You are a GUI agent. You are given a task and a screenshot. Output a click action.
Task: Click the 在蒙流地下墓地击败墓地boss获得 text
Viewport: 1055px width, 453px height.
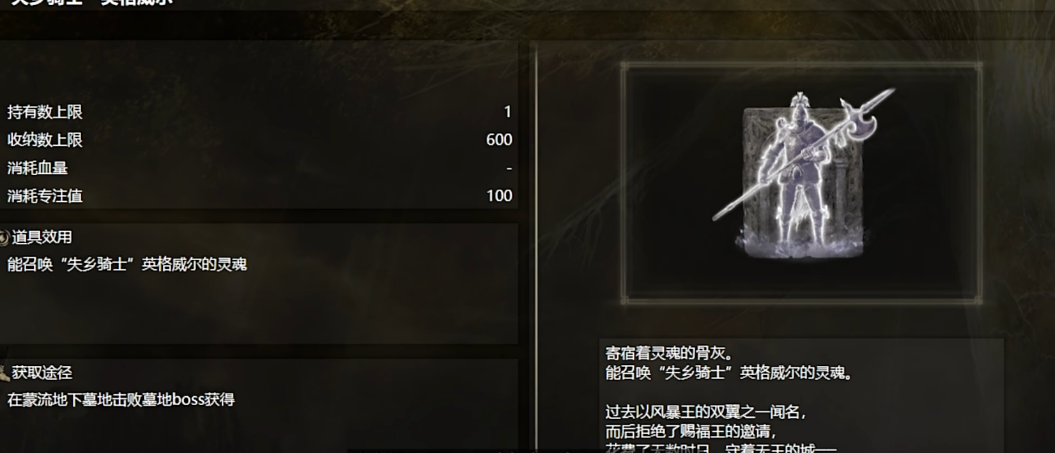point(121,400)
